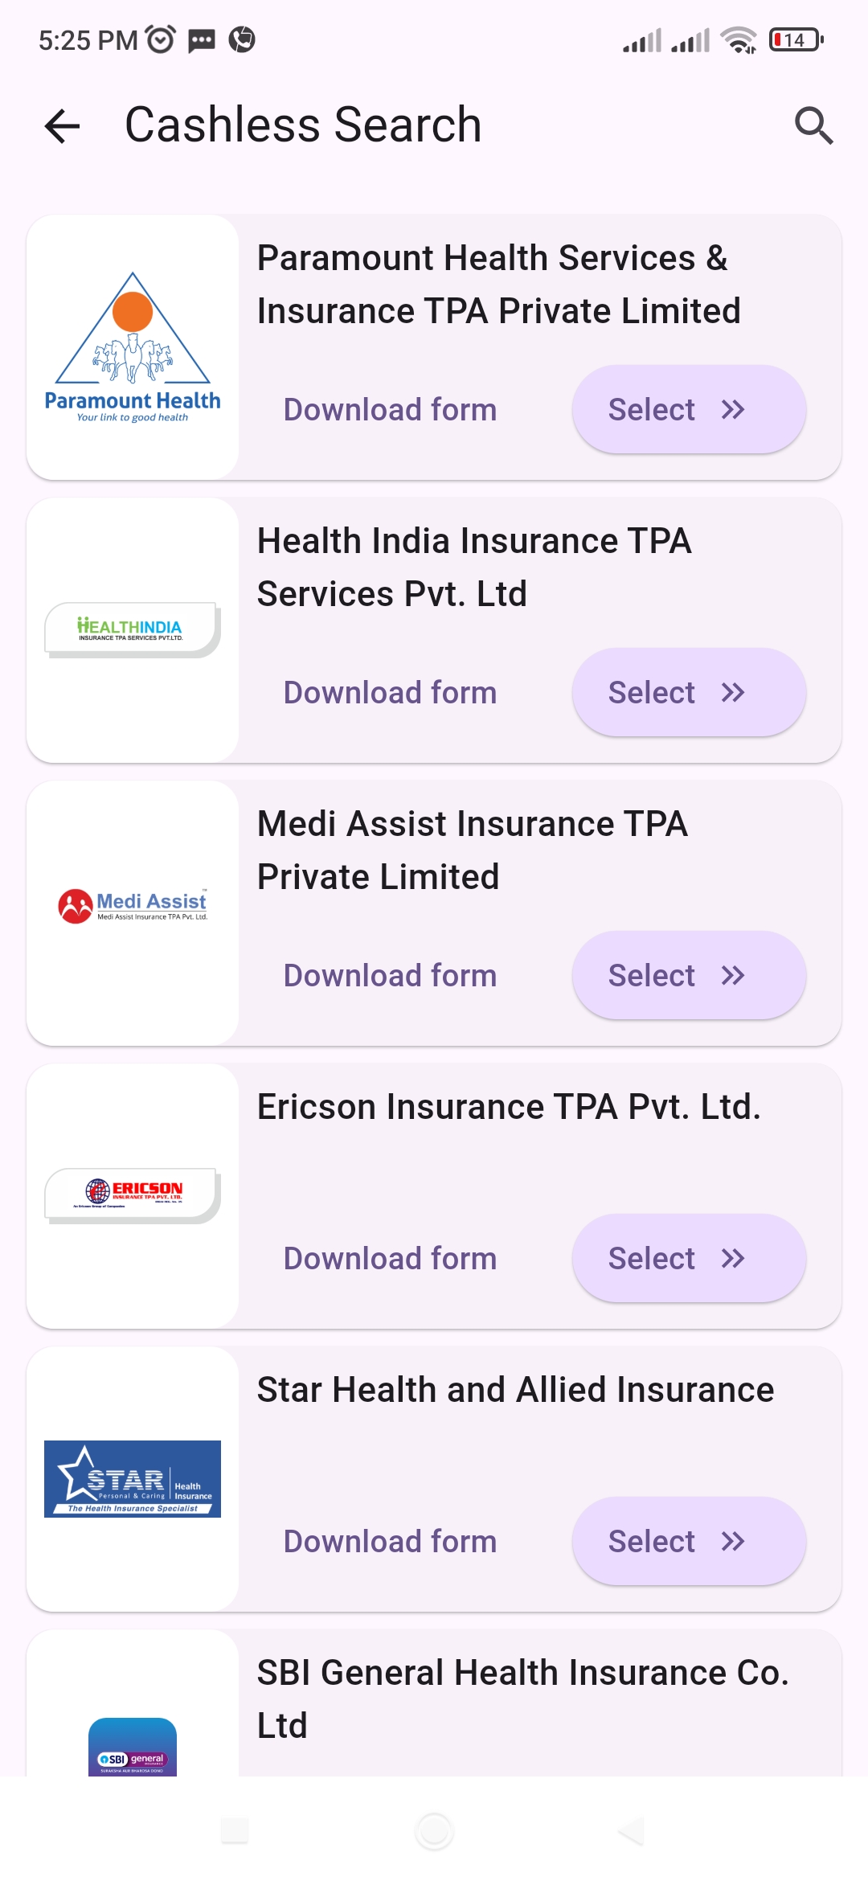Download form for Medi Assist Insurance
The image size is (868, 1881).
point(390,976)
